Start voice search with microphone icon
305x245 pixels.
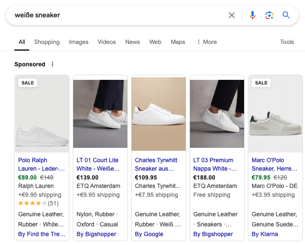click(x=252, y=15)
